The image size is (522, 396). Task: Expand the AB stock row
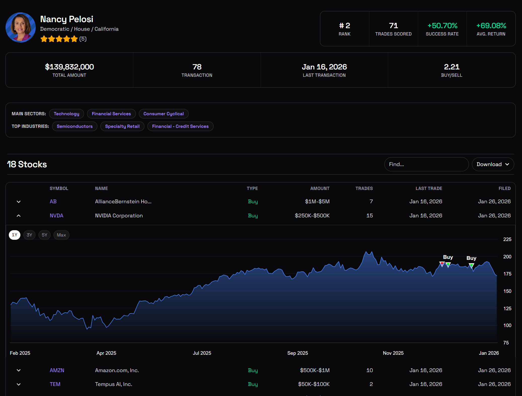tap(19, 202)
